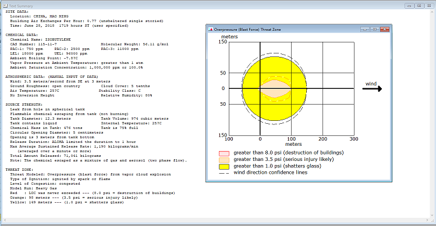Click 'Ground Roughness: open country' text

coord(45,86)
